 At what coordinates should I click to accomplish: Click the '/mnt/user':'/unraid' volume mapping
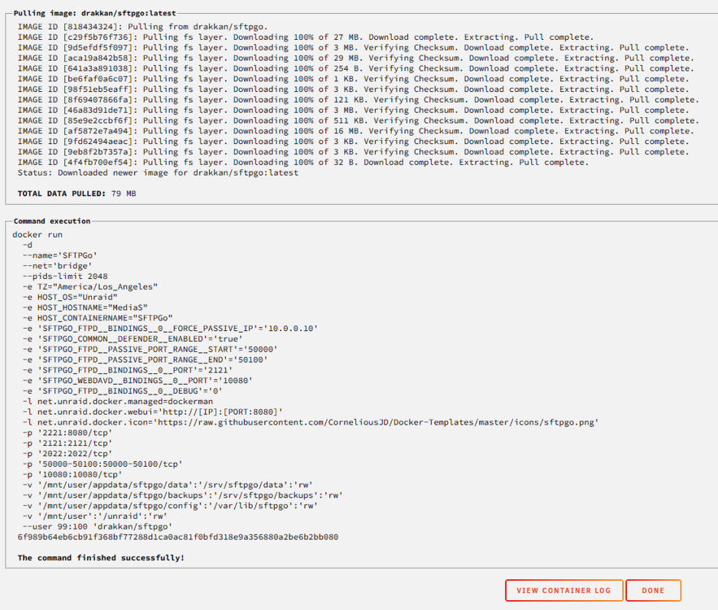click(x=95, y=516)
